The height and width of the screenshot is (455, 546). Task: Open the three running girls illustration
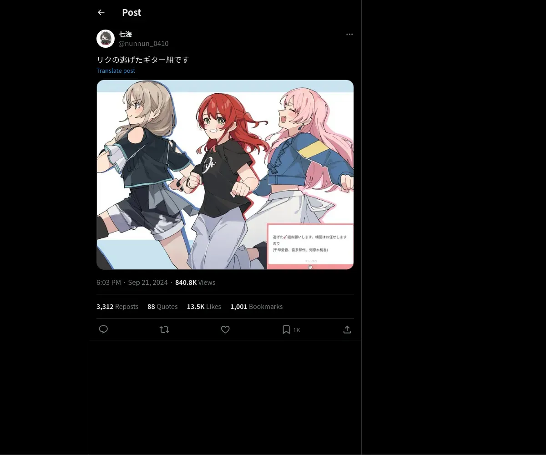click(x=225, y=175)
